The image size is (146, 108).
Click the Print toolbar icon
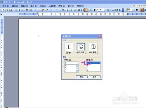tap(19, 10)
